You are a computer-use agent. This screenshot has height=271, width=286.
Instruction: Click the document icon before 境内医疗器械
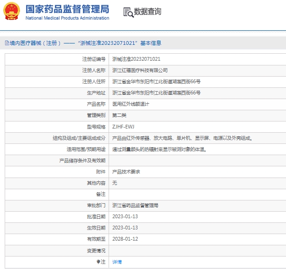click(x=7, y=43)
